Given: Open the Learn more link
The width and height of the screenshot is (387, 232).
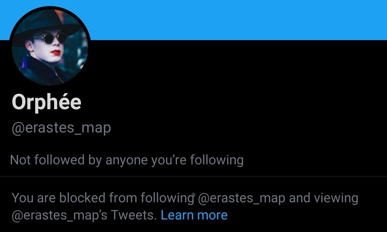Looking at the screenshot, I should pos(194,215).
